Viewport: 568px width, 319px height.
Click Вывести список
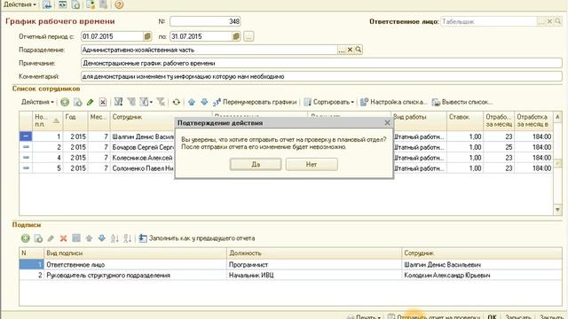(x=462, y=103)
